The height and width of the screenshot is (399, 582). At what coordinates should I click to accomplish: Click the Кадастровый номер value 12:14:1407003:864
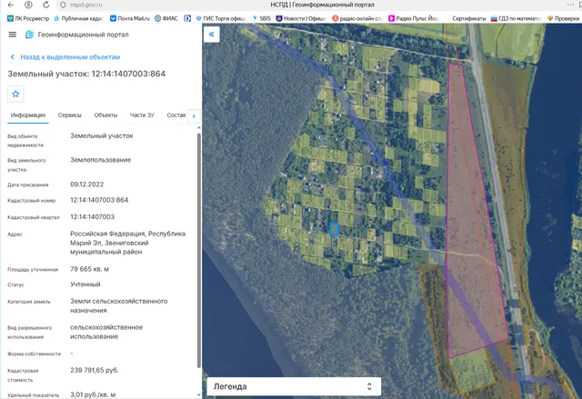[99, 200]
